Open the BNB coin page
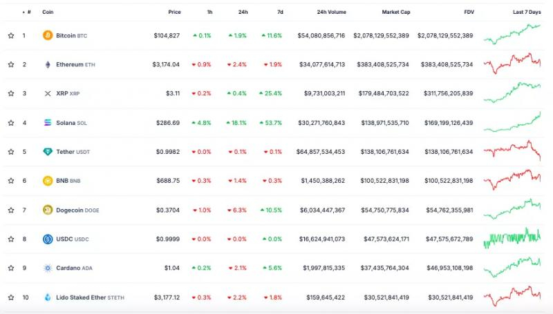This screenshot has height=314, width=553. [x=68, y=181]
